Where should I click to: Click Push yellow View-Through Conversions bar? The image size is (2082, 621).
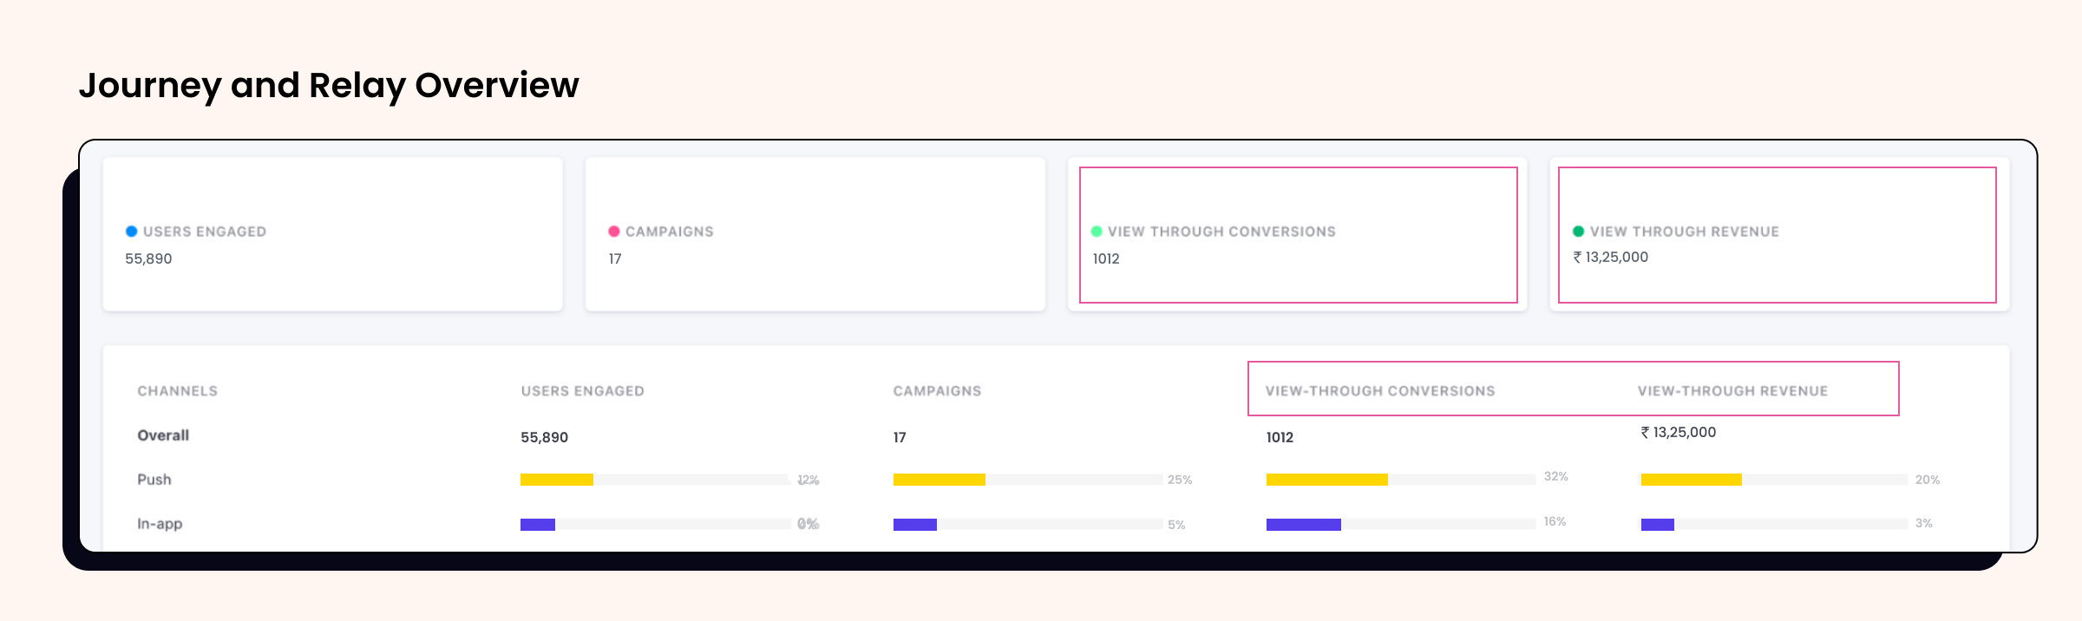pyautogui.click(x=1327, y=480)
